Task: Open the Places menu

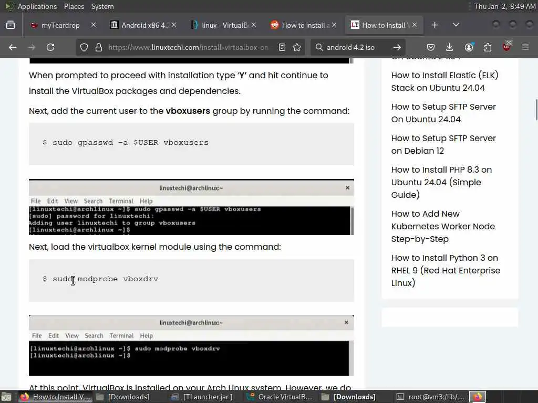Action: tap(74, 6)
